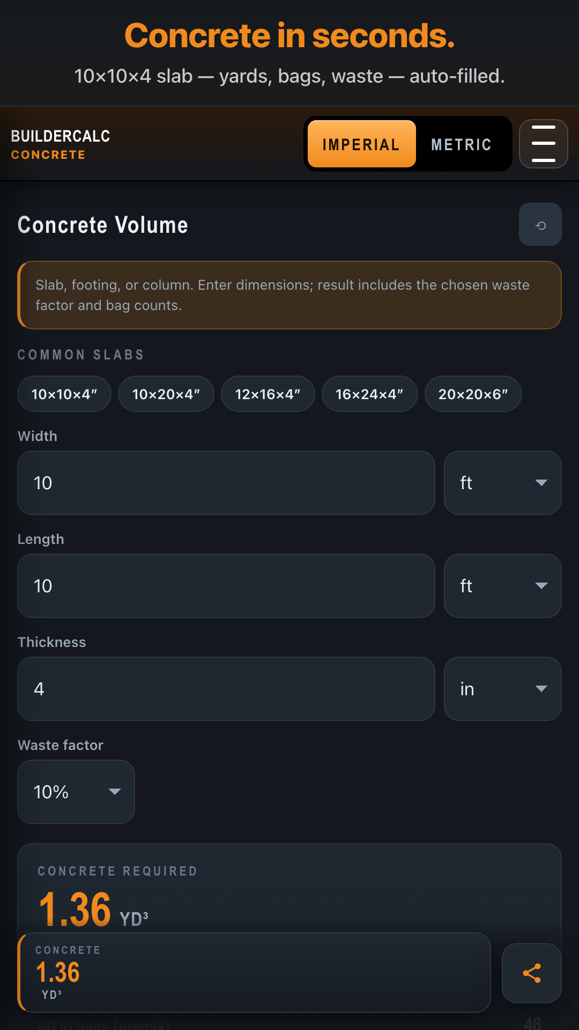The width and height of the screenshot is (579, 1030).
Task: Focus the Length input field
Action: (x=226, y=586)
